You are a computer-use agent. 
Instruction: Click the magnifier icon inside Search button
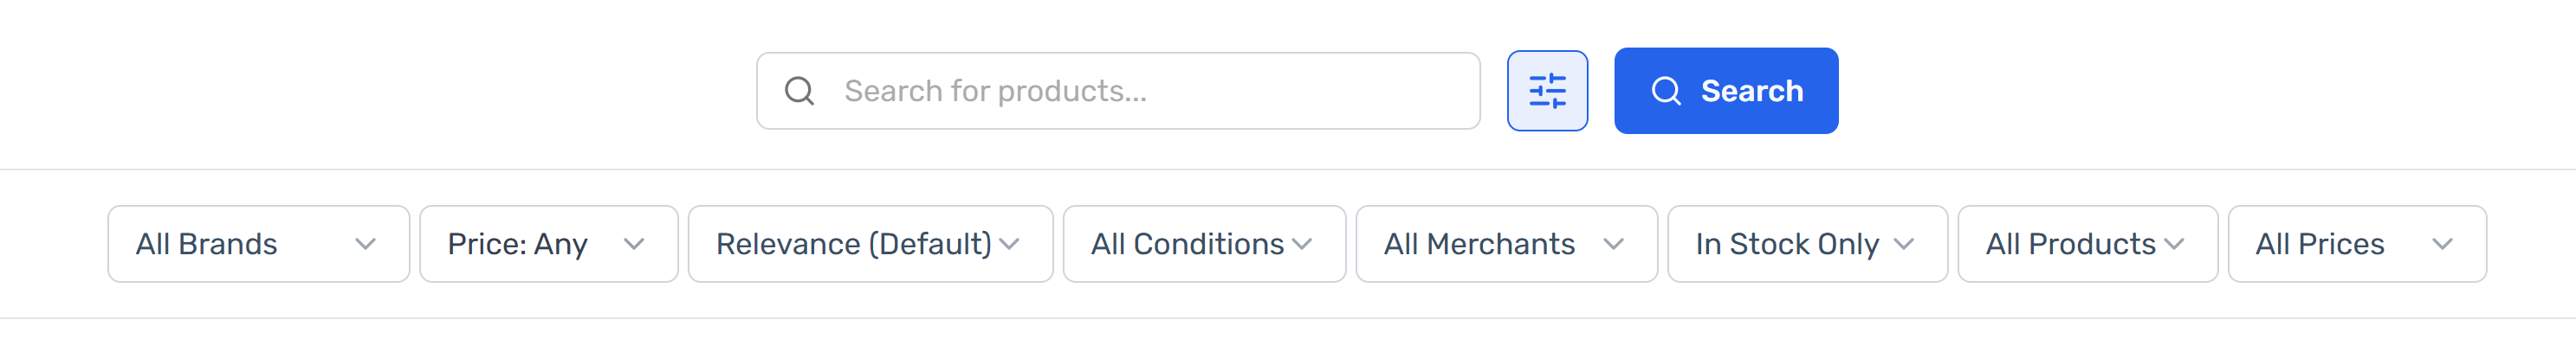1666,91
